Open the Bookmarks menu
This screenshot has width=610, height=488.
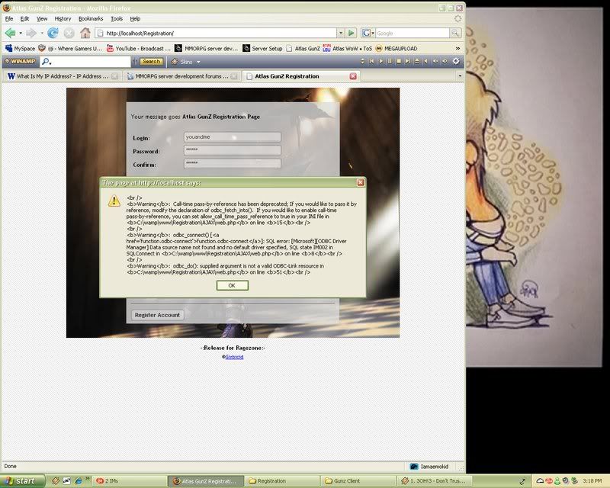coord(91,18)
